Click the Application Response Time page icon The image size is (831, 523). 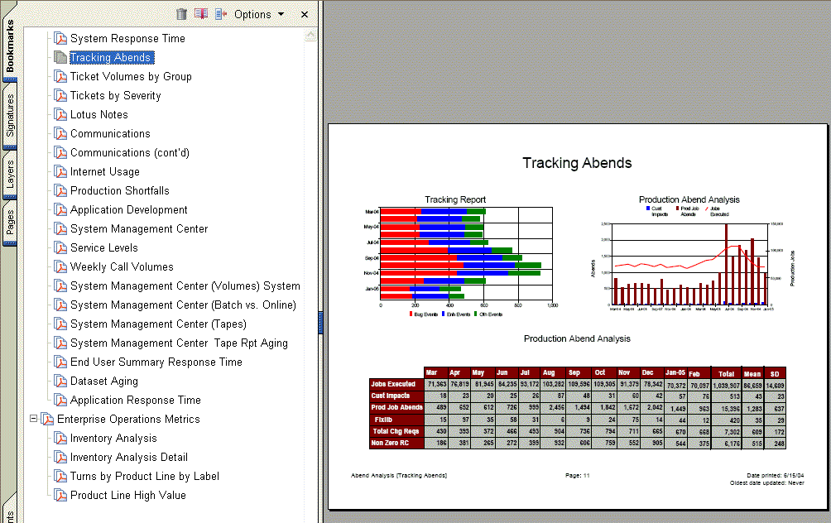(x=60, y=400)
